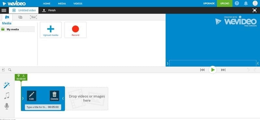Click the title clip right trim handle
This screenshot has width=260, height=120.
coord(63,98)
